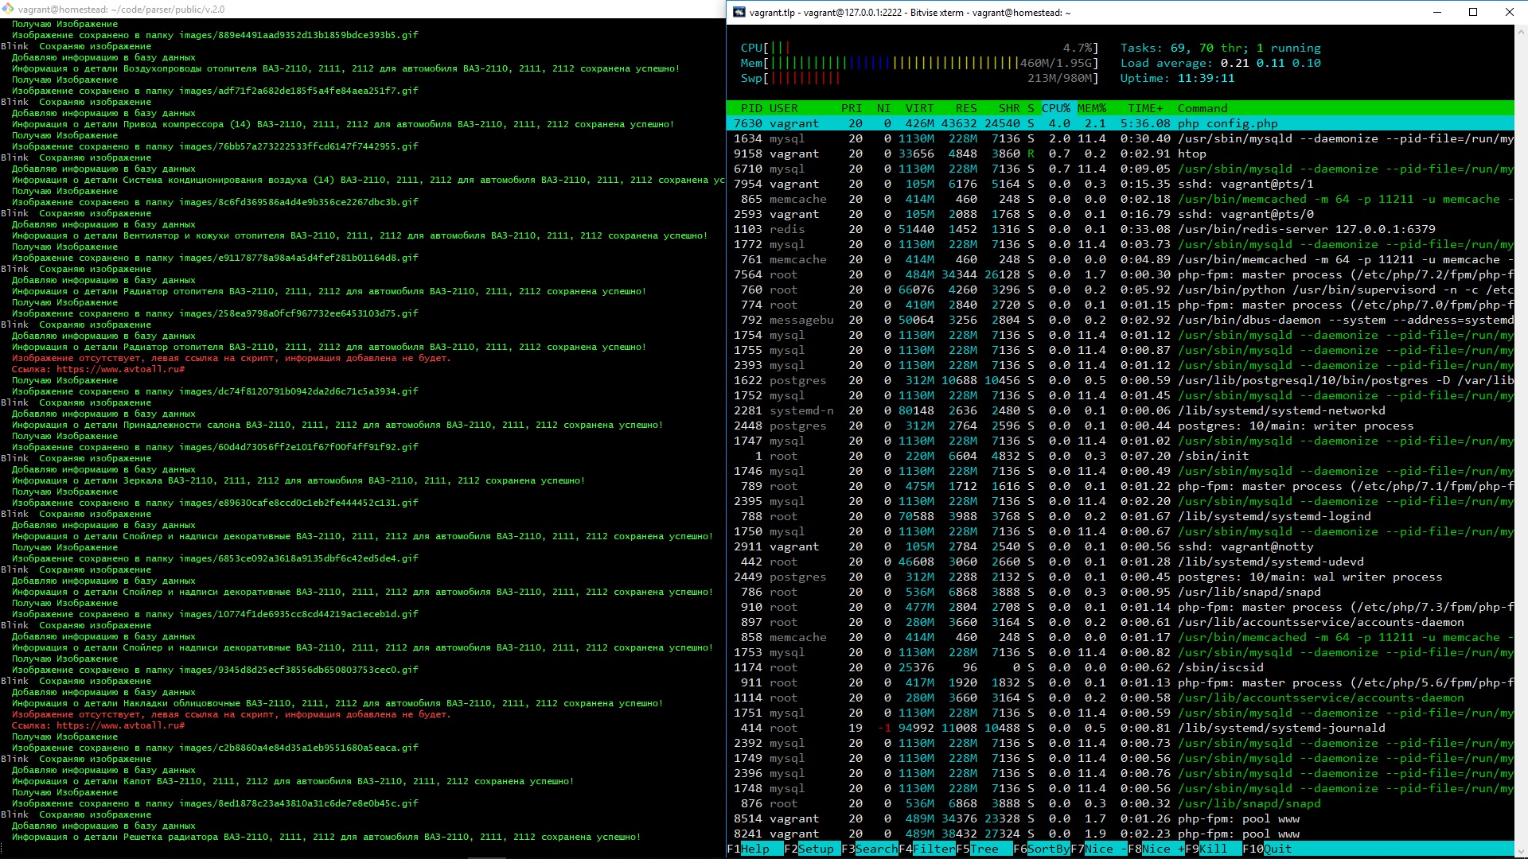Viewport: 1528px width, 859px height.
Task: Click the PRI column header
Action: pos(852,108)
